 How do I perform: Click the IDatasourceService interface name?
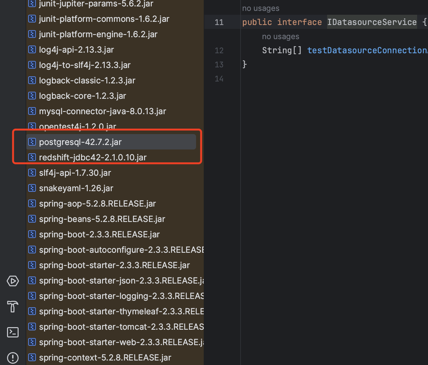click(372, 22)
